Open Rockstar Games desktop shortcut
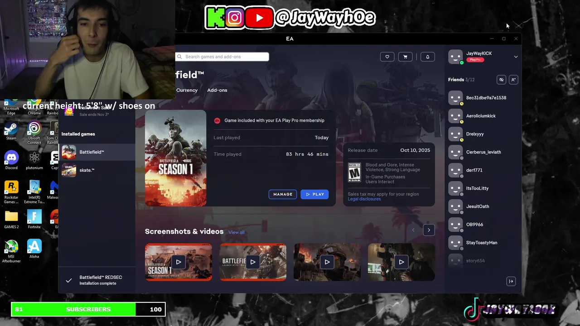 coord(11,192)
